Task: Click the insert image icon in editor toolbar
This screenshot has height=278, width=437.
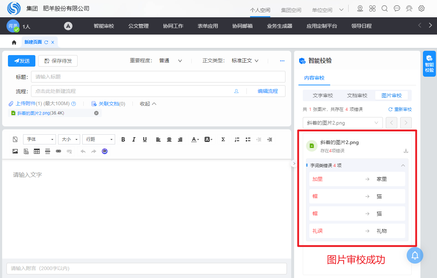Action: [x=15, y=151]
